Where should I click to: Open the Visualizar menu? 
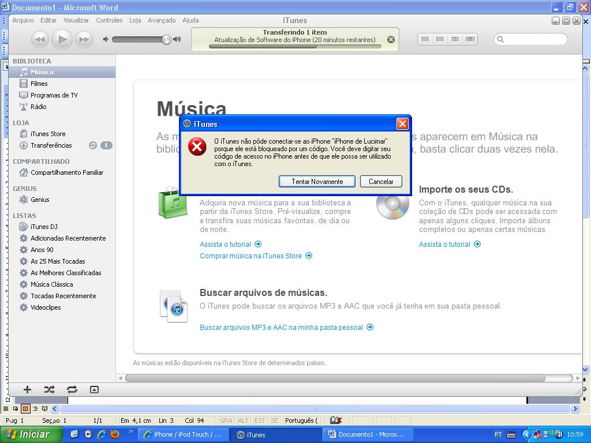(76, 20)
